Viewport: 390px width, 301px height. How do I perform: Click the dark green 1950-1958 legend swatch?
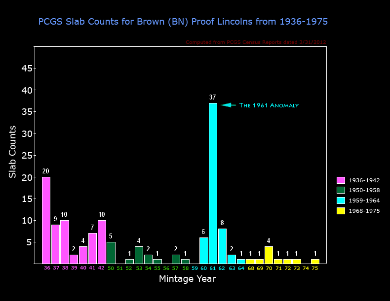[341, 190]
